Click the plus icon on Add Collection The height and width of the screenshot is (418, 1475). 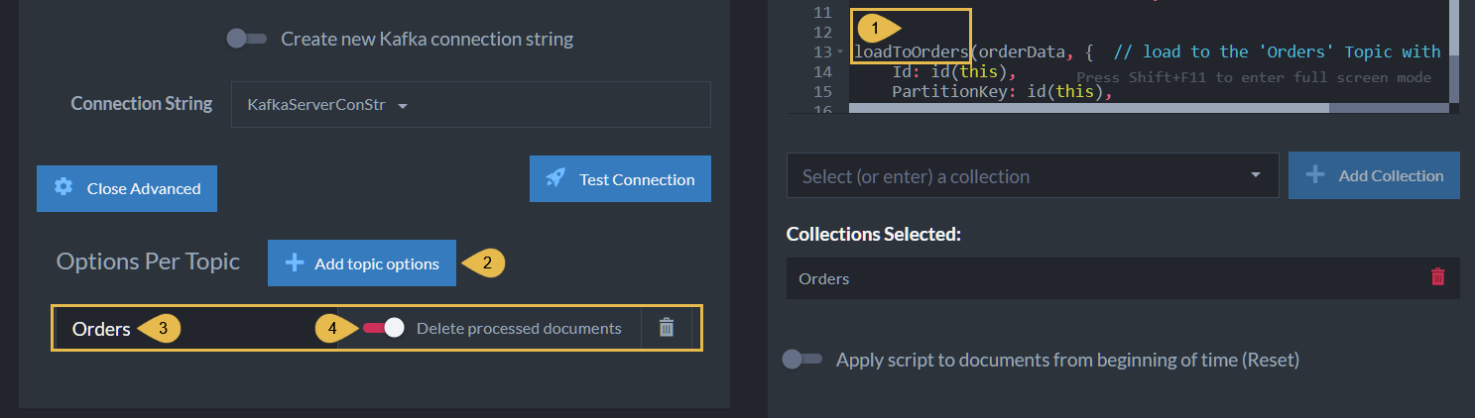(x=1314, y=174)
